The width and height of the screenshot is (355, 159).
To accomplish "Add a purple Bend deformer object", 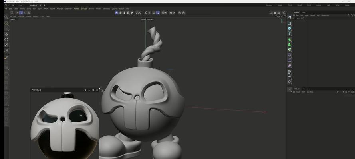I will [289, 55].
